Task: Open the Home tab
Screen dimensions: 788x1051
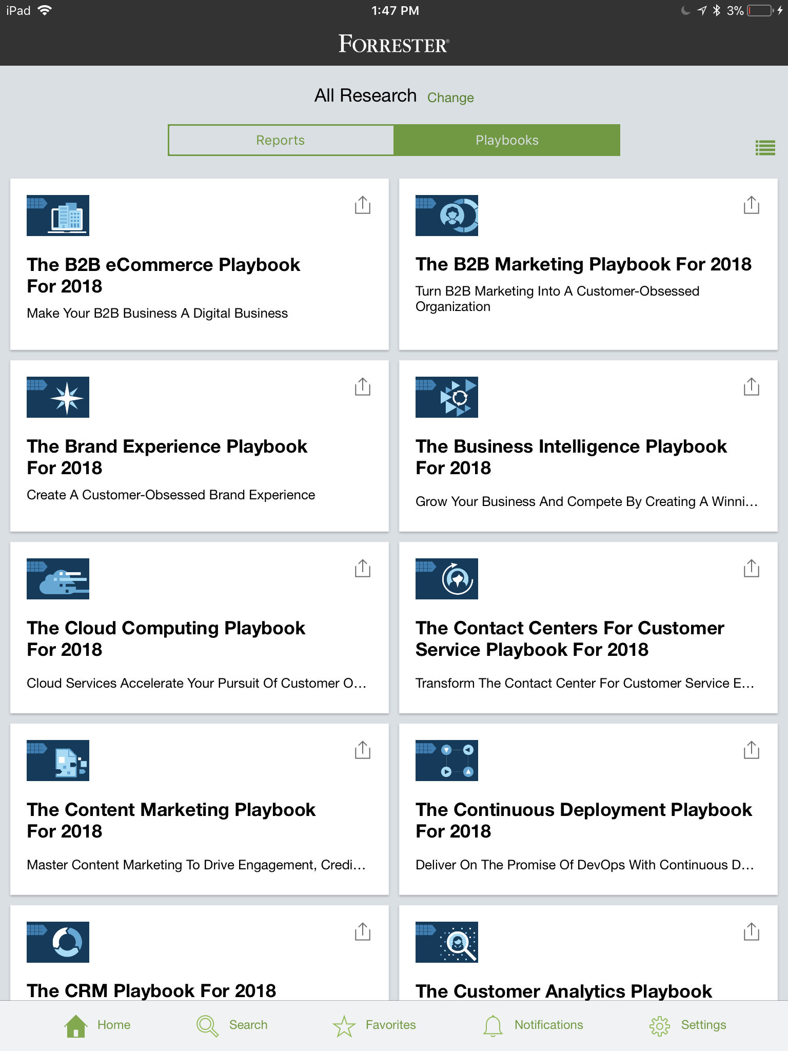Action: click(97, 1025)
